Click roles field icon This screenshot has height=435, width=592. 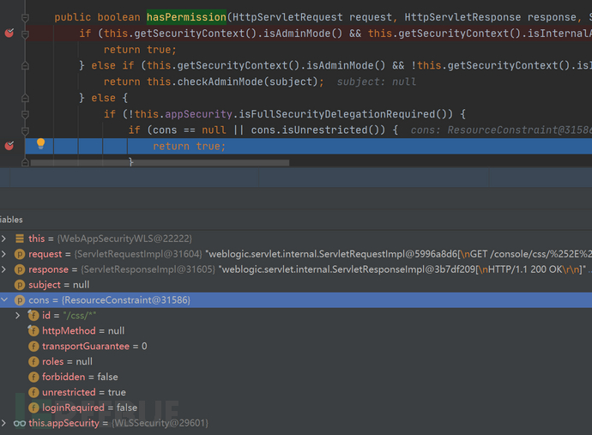click(33, 362)
